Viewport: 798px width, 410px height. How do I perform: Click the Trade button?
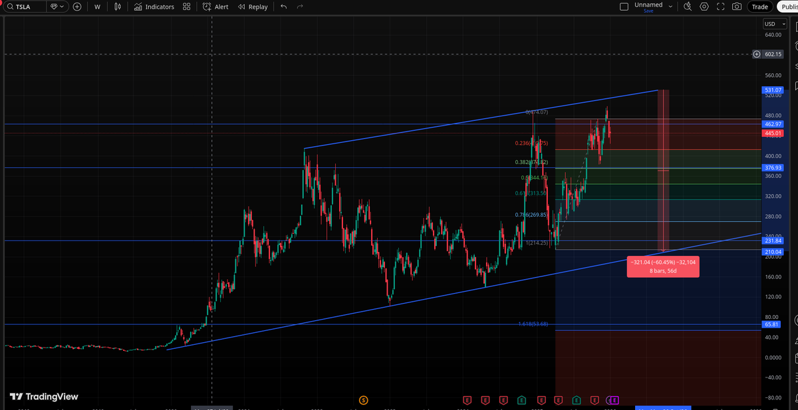click(759, 7)
